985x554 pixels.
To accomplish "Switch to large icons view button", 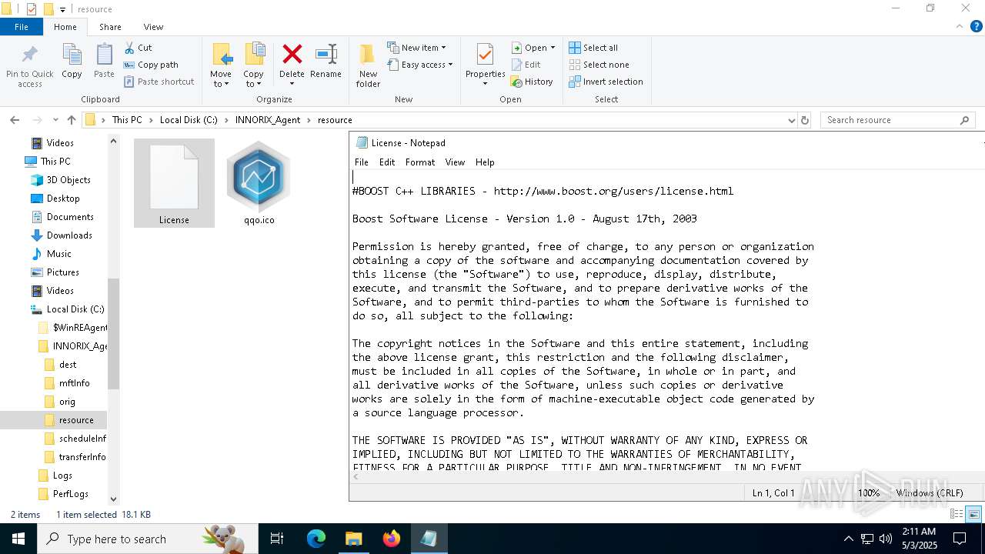I will [973, 514].
